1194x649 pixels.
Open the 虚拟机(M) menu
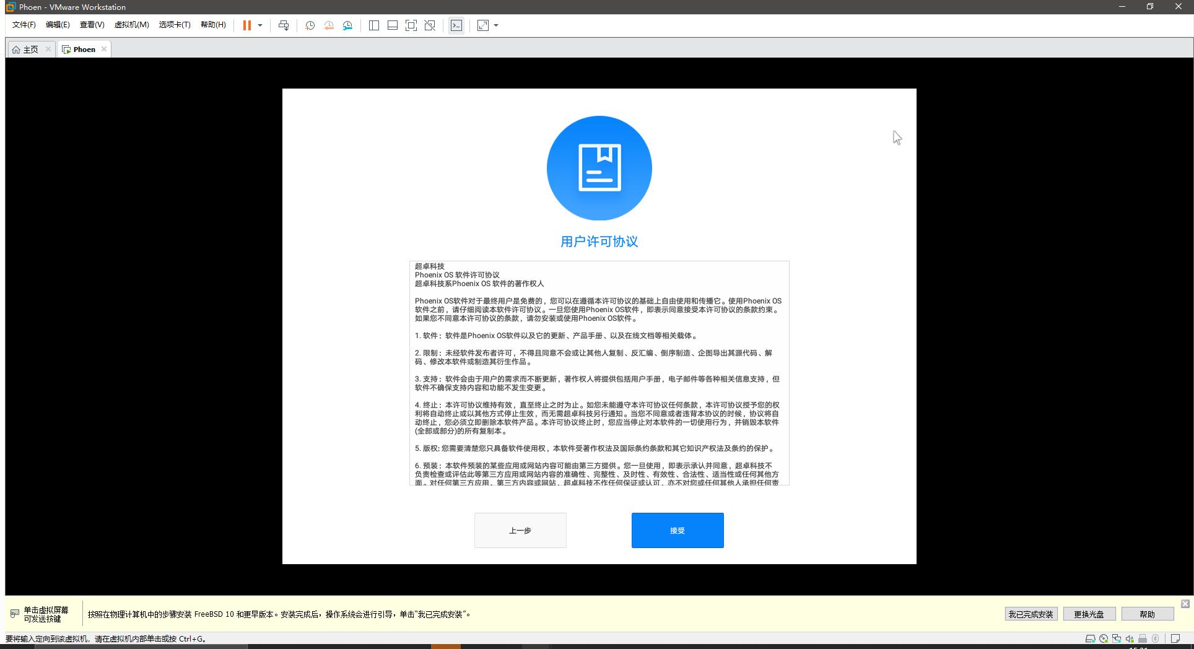(131, 25)
